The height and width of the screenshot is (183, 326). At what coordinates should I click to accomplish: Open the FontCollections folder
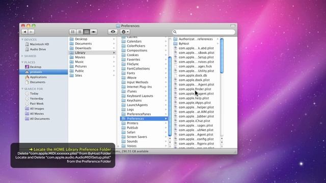pos(144,69)
